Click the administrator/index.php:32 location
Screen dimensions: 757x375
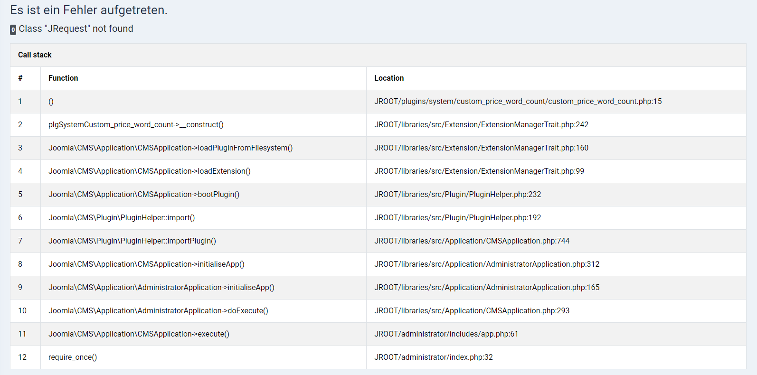pos(433,357)
